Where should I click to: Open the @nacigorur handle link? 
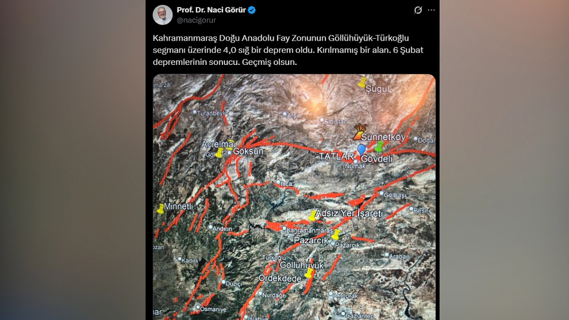(x=196, y=20)
